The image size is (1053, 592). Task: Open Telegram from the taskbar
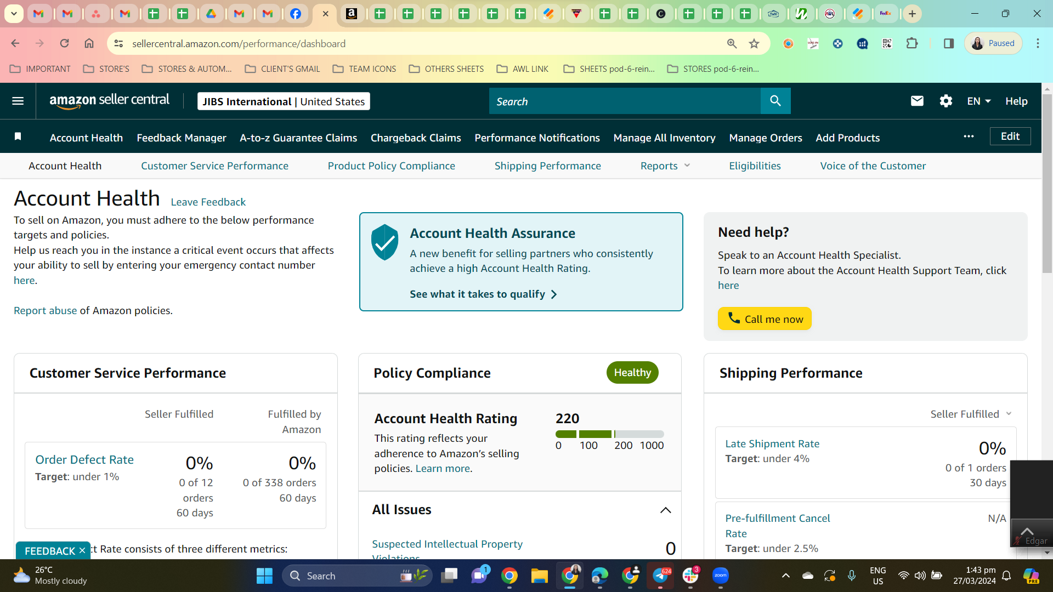(660, 576)
